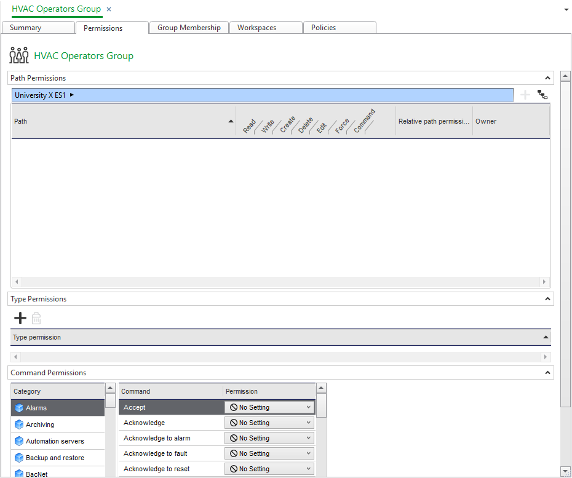The height and width of the screenshot is (478, 572).
Task: Open the Accept permission dropdown
Action: click(269, 407)
